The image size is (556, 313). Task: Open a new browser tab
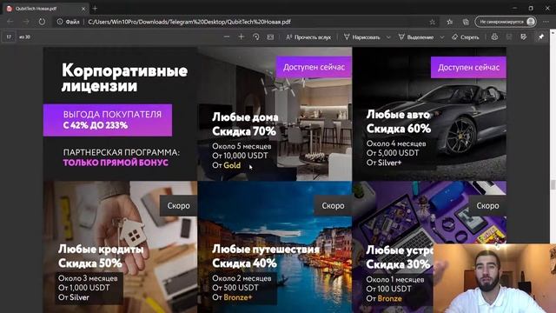[x=95, y=8]
